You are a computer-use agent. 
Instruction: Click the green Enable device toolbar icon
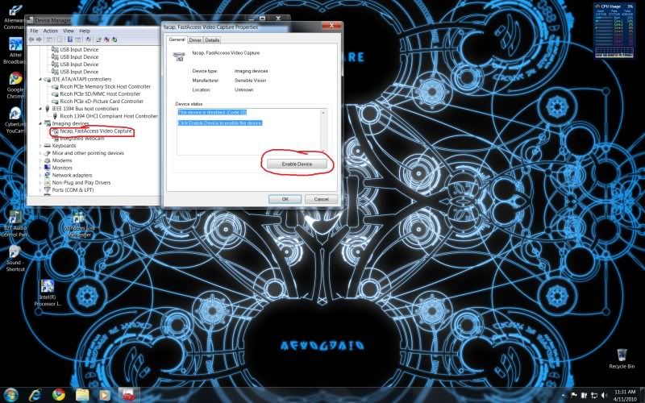tap(114, 39)
